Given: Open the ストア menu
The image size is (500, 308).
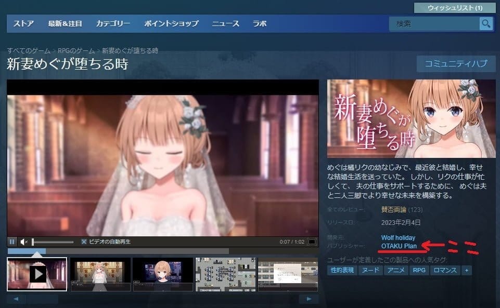Looking at the screenshot, I should click(23, 24).
